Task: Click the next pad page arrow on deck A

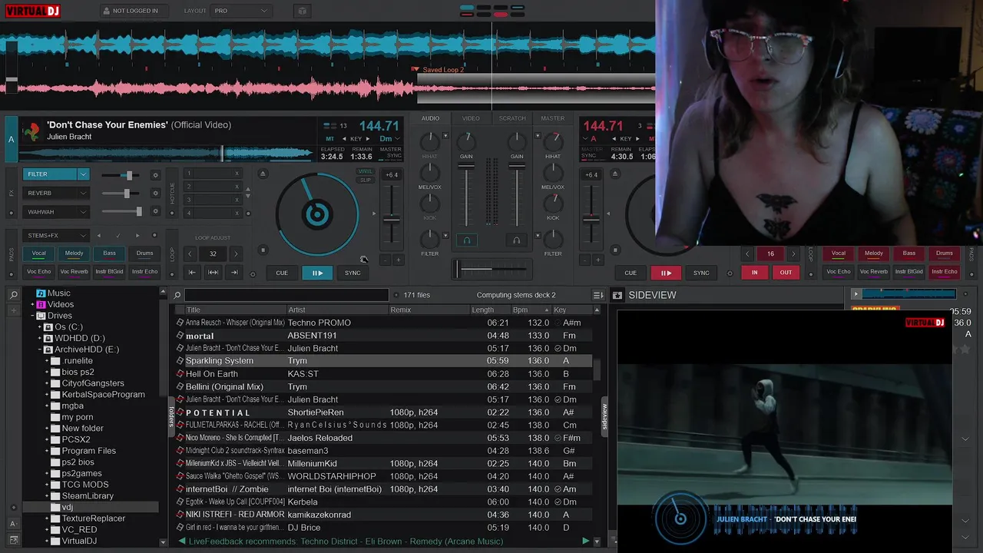Action: pyautogui.click(x=137, y=236)
